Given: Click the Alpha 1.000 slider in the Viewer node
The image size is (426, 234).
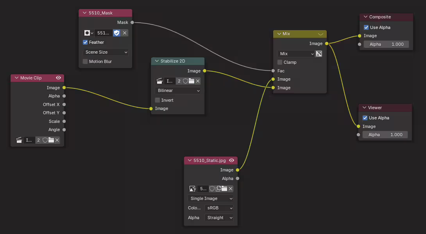Looking at the screenshot, I should click(385, 135).
